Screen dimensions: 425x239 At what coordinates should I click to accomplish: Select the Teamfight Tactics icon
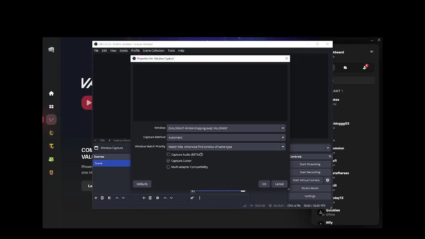point(51,146)
